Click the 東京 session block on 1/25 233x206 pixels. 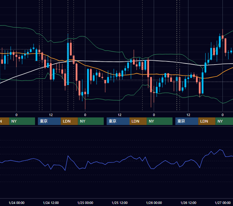pos(118,121)
